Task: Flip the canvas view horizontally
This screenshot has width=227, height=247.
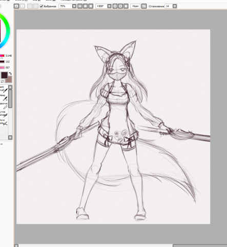Action: 144,6
